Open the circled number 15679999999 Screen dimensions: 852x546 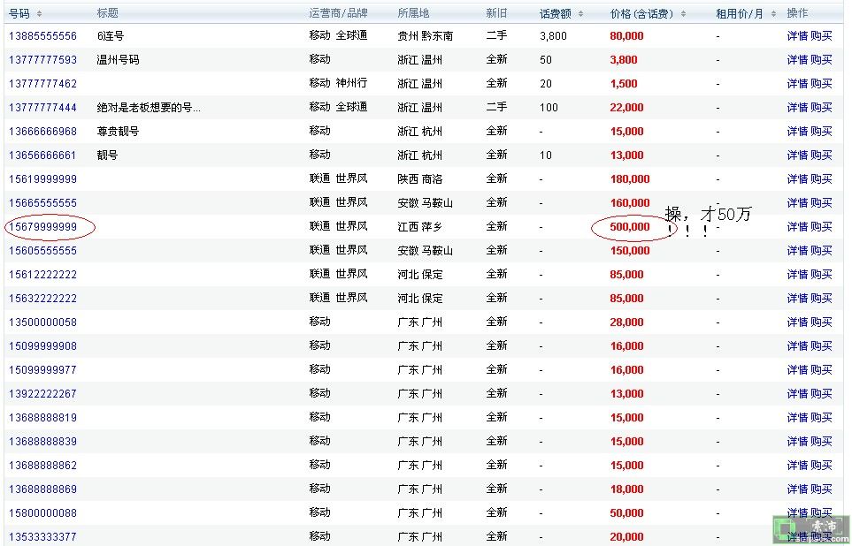pyautogui.click(x=42, y=227)
